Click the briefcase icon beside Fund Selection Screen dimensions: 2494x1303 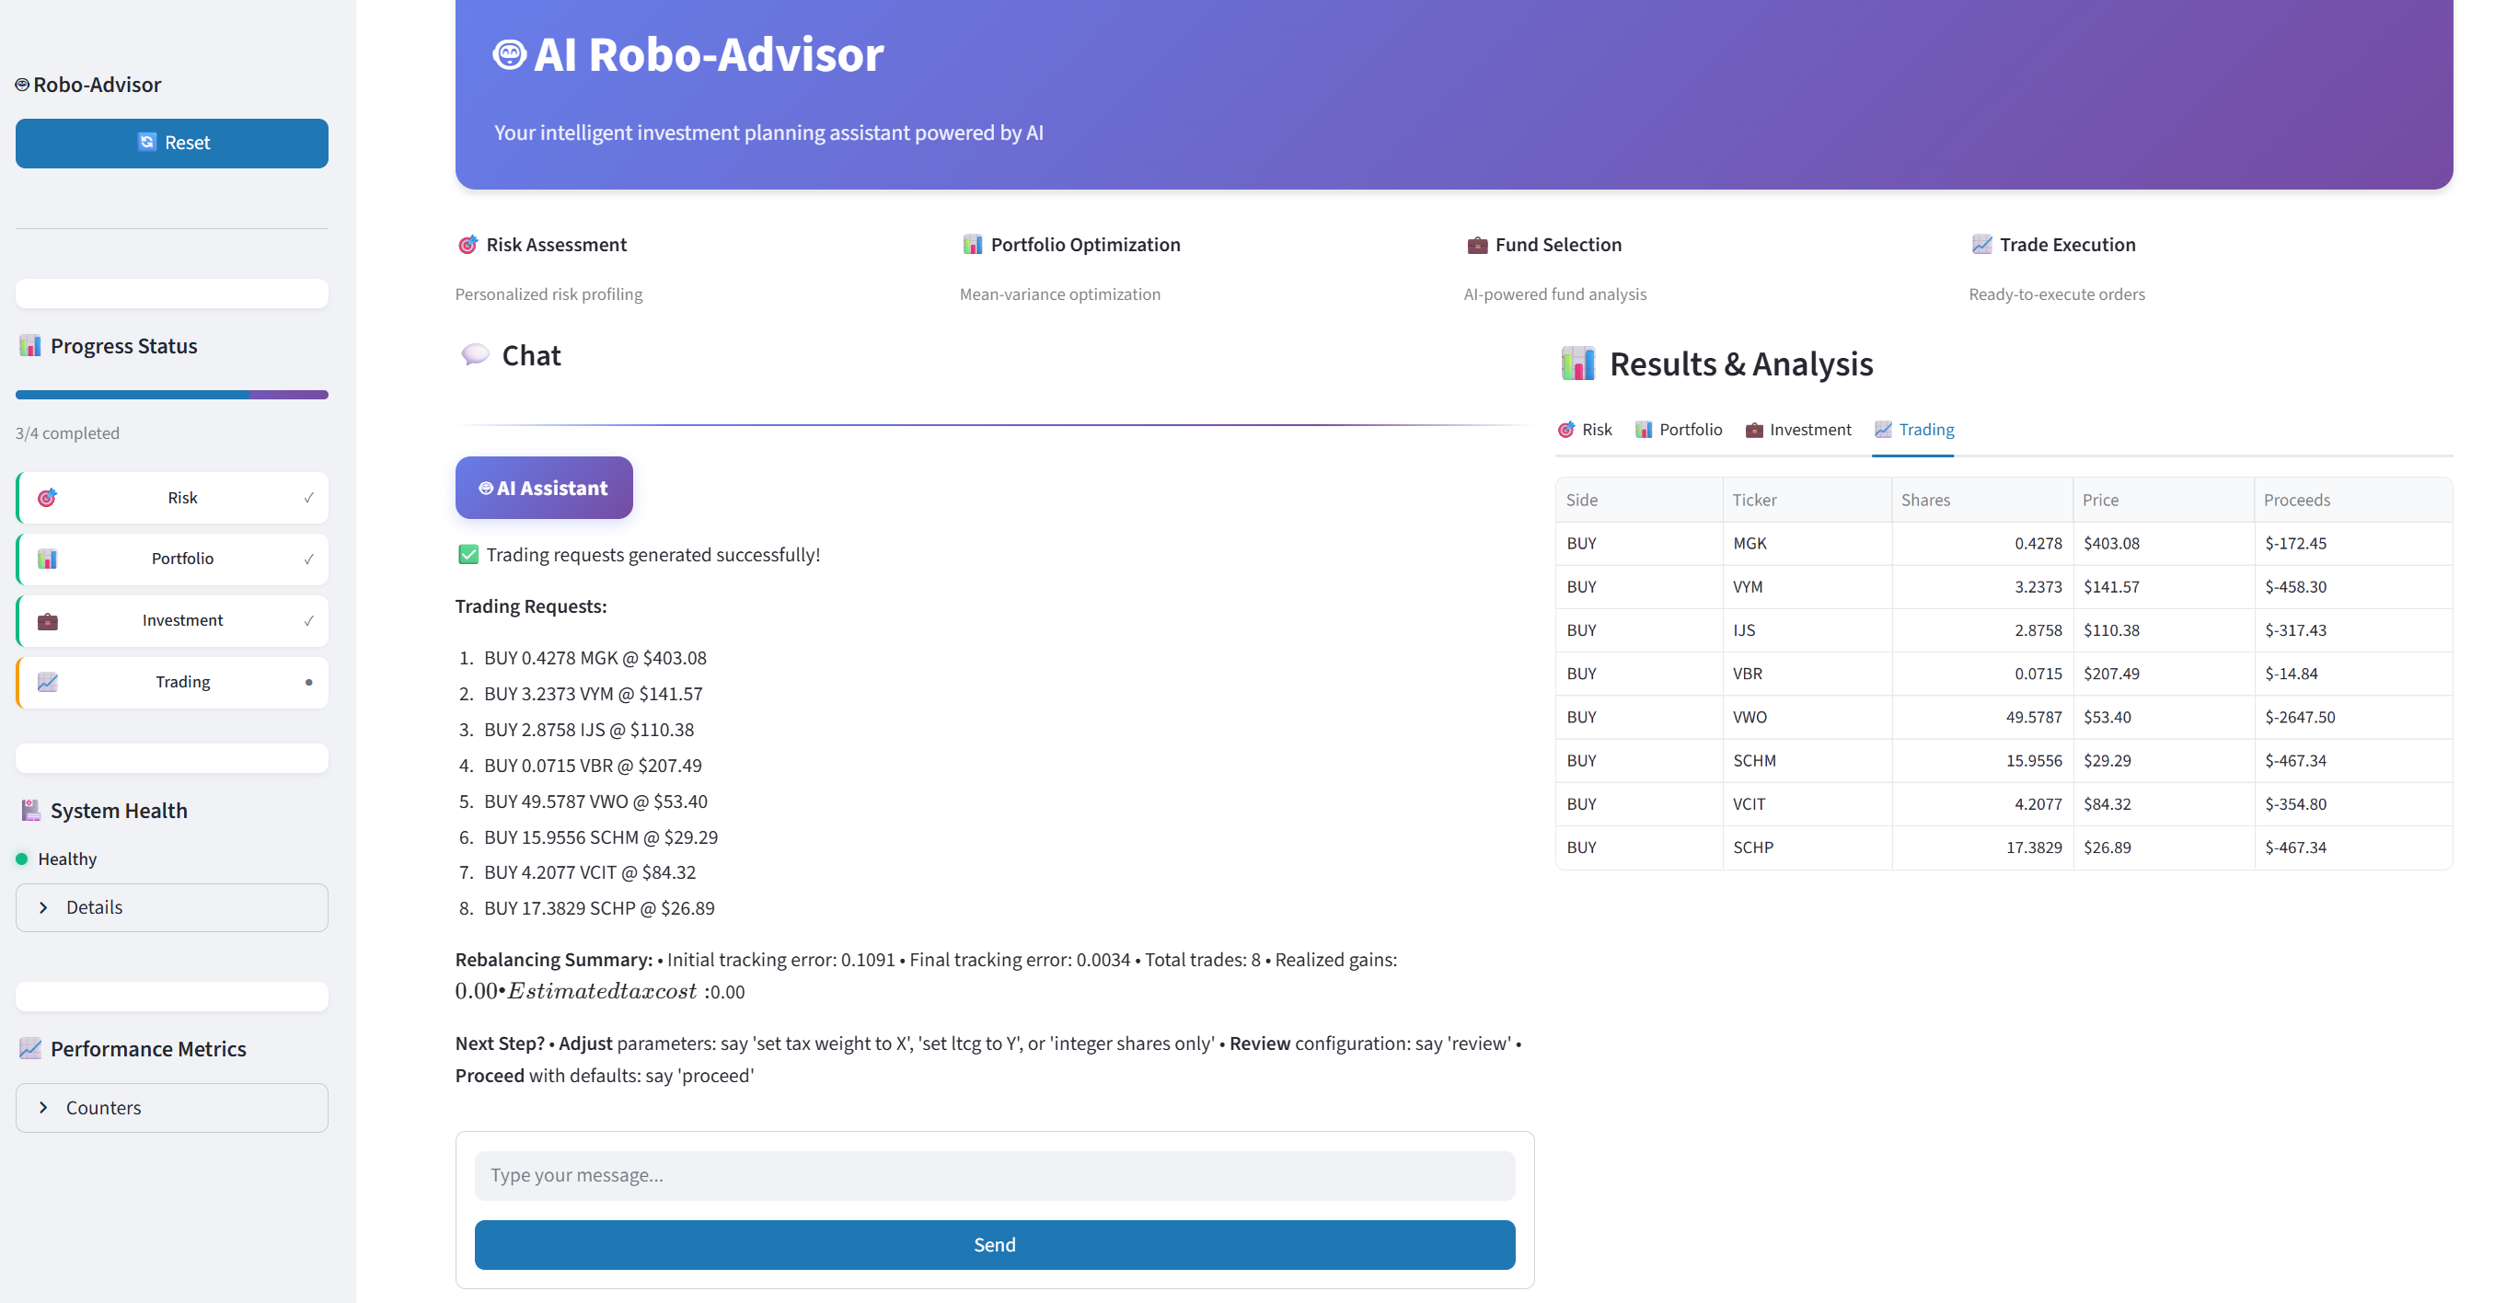[x=1476, y=245]
